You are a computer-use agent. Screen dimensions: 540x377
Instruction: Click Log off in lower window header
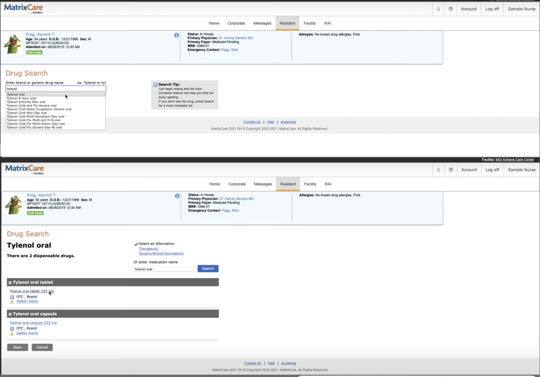492,170
